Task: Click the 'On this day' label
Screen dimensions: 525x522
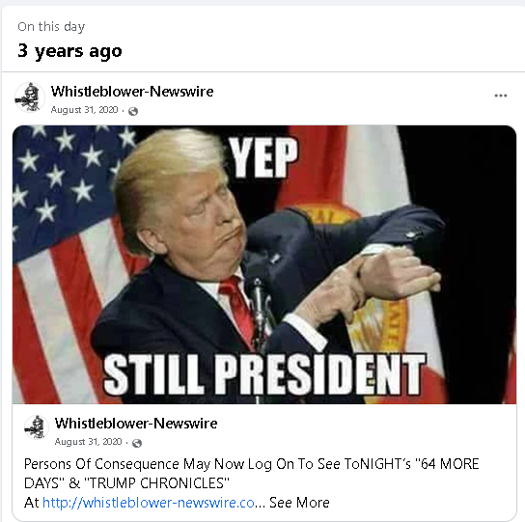Action: coord(51,27)
